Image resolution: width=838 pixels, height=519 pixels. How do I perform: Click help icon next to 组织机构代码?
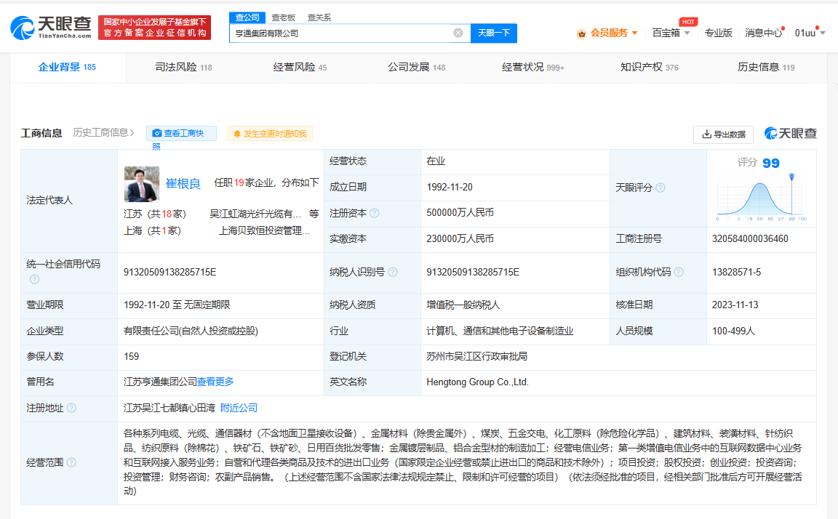[x=679, y=272]
